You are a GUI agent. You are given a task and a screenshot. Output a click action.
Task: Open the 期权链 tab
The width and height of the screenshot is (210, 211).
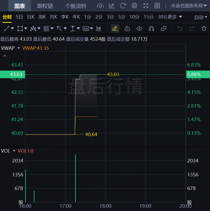click(x=45, y=6)
